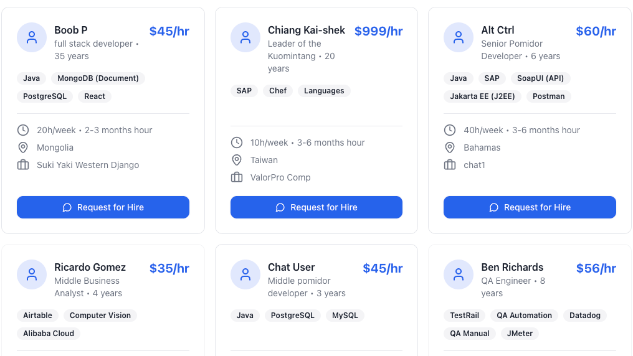Click Boob P's profile avatar icon
Screen dimensions: 633x356
point(32,37)
